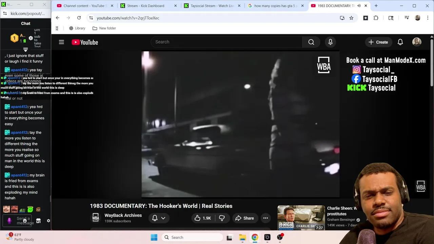Open more actions three-dot menu under video
The height and width of the screenshot is (244, 434).
click(265, 218)
